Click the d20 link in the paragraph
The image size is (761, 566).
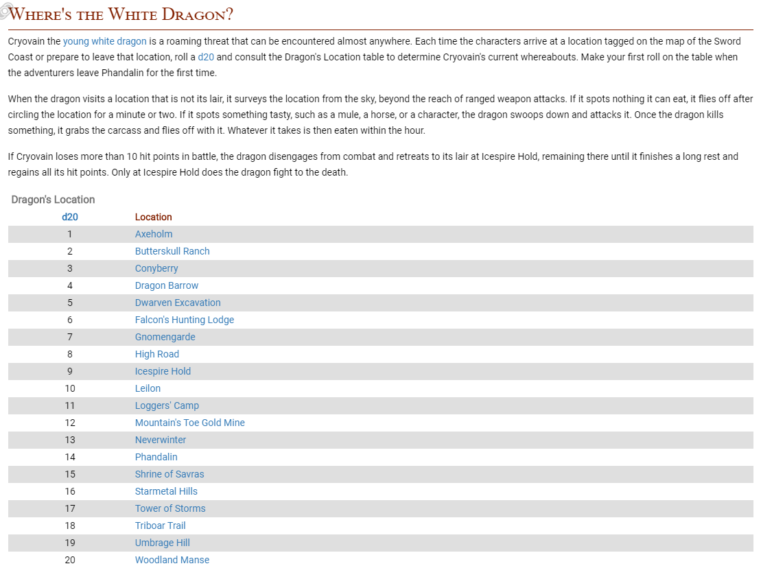tap(206, 57)
